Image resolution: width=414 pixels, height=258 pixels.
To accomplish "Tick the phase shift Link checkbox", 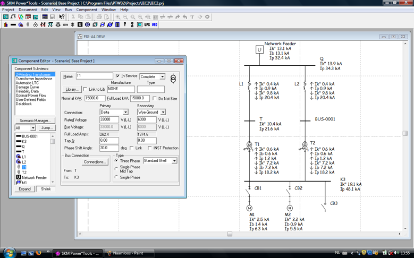I will [131, 148].
